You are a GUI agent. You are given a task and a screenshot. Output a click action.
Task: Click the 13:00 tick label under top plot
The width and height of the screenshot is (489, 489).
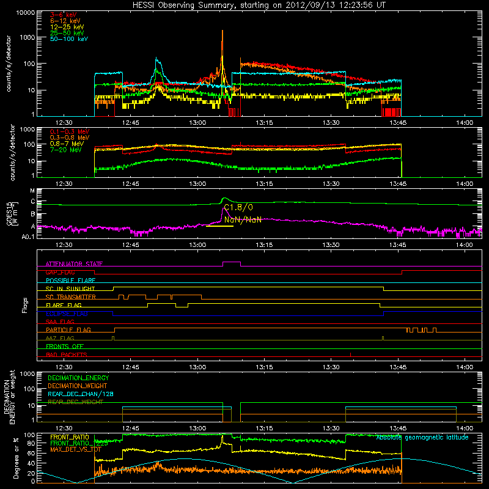pyautogui.click(x=197, y=123)
